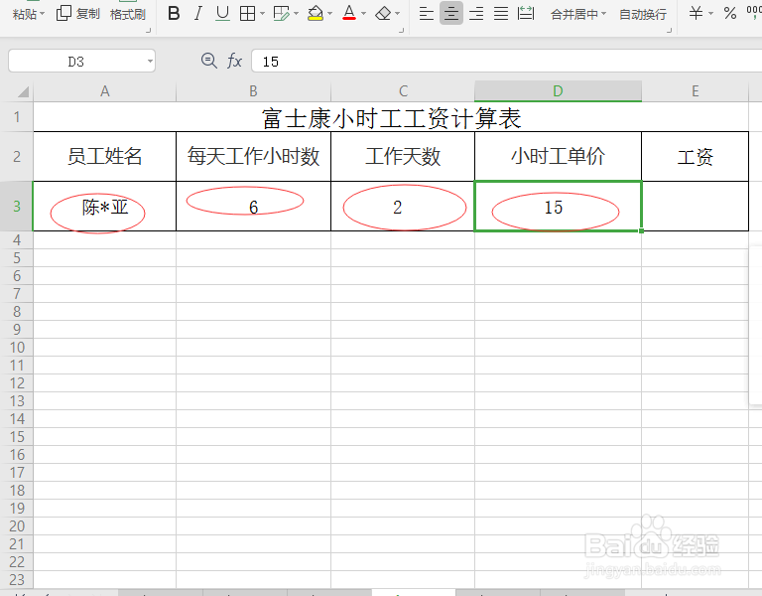Click 粘贴 paste button
Image resolution: width=762 pixels, height=596 pixels.
[24, 14]
